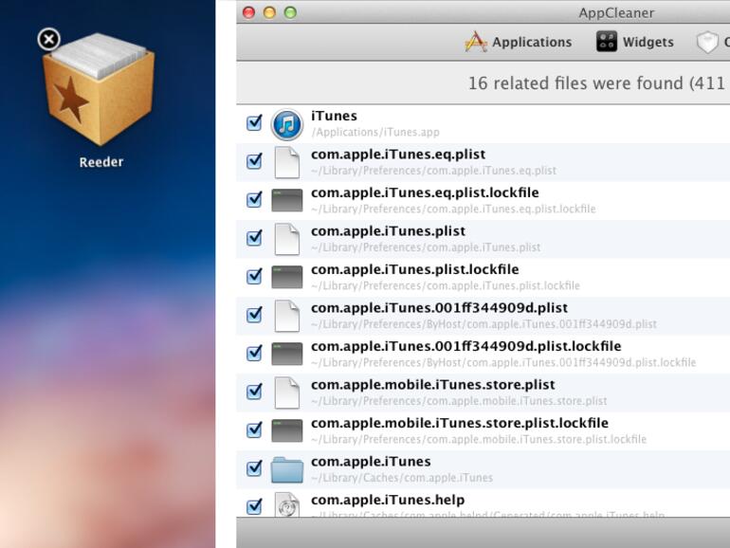Click the ~/Library/Caches/com.apple.iTunes path text
Image resolution: width=730 pixels, height=548 pixels.
402,478
